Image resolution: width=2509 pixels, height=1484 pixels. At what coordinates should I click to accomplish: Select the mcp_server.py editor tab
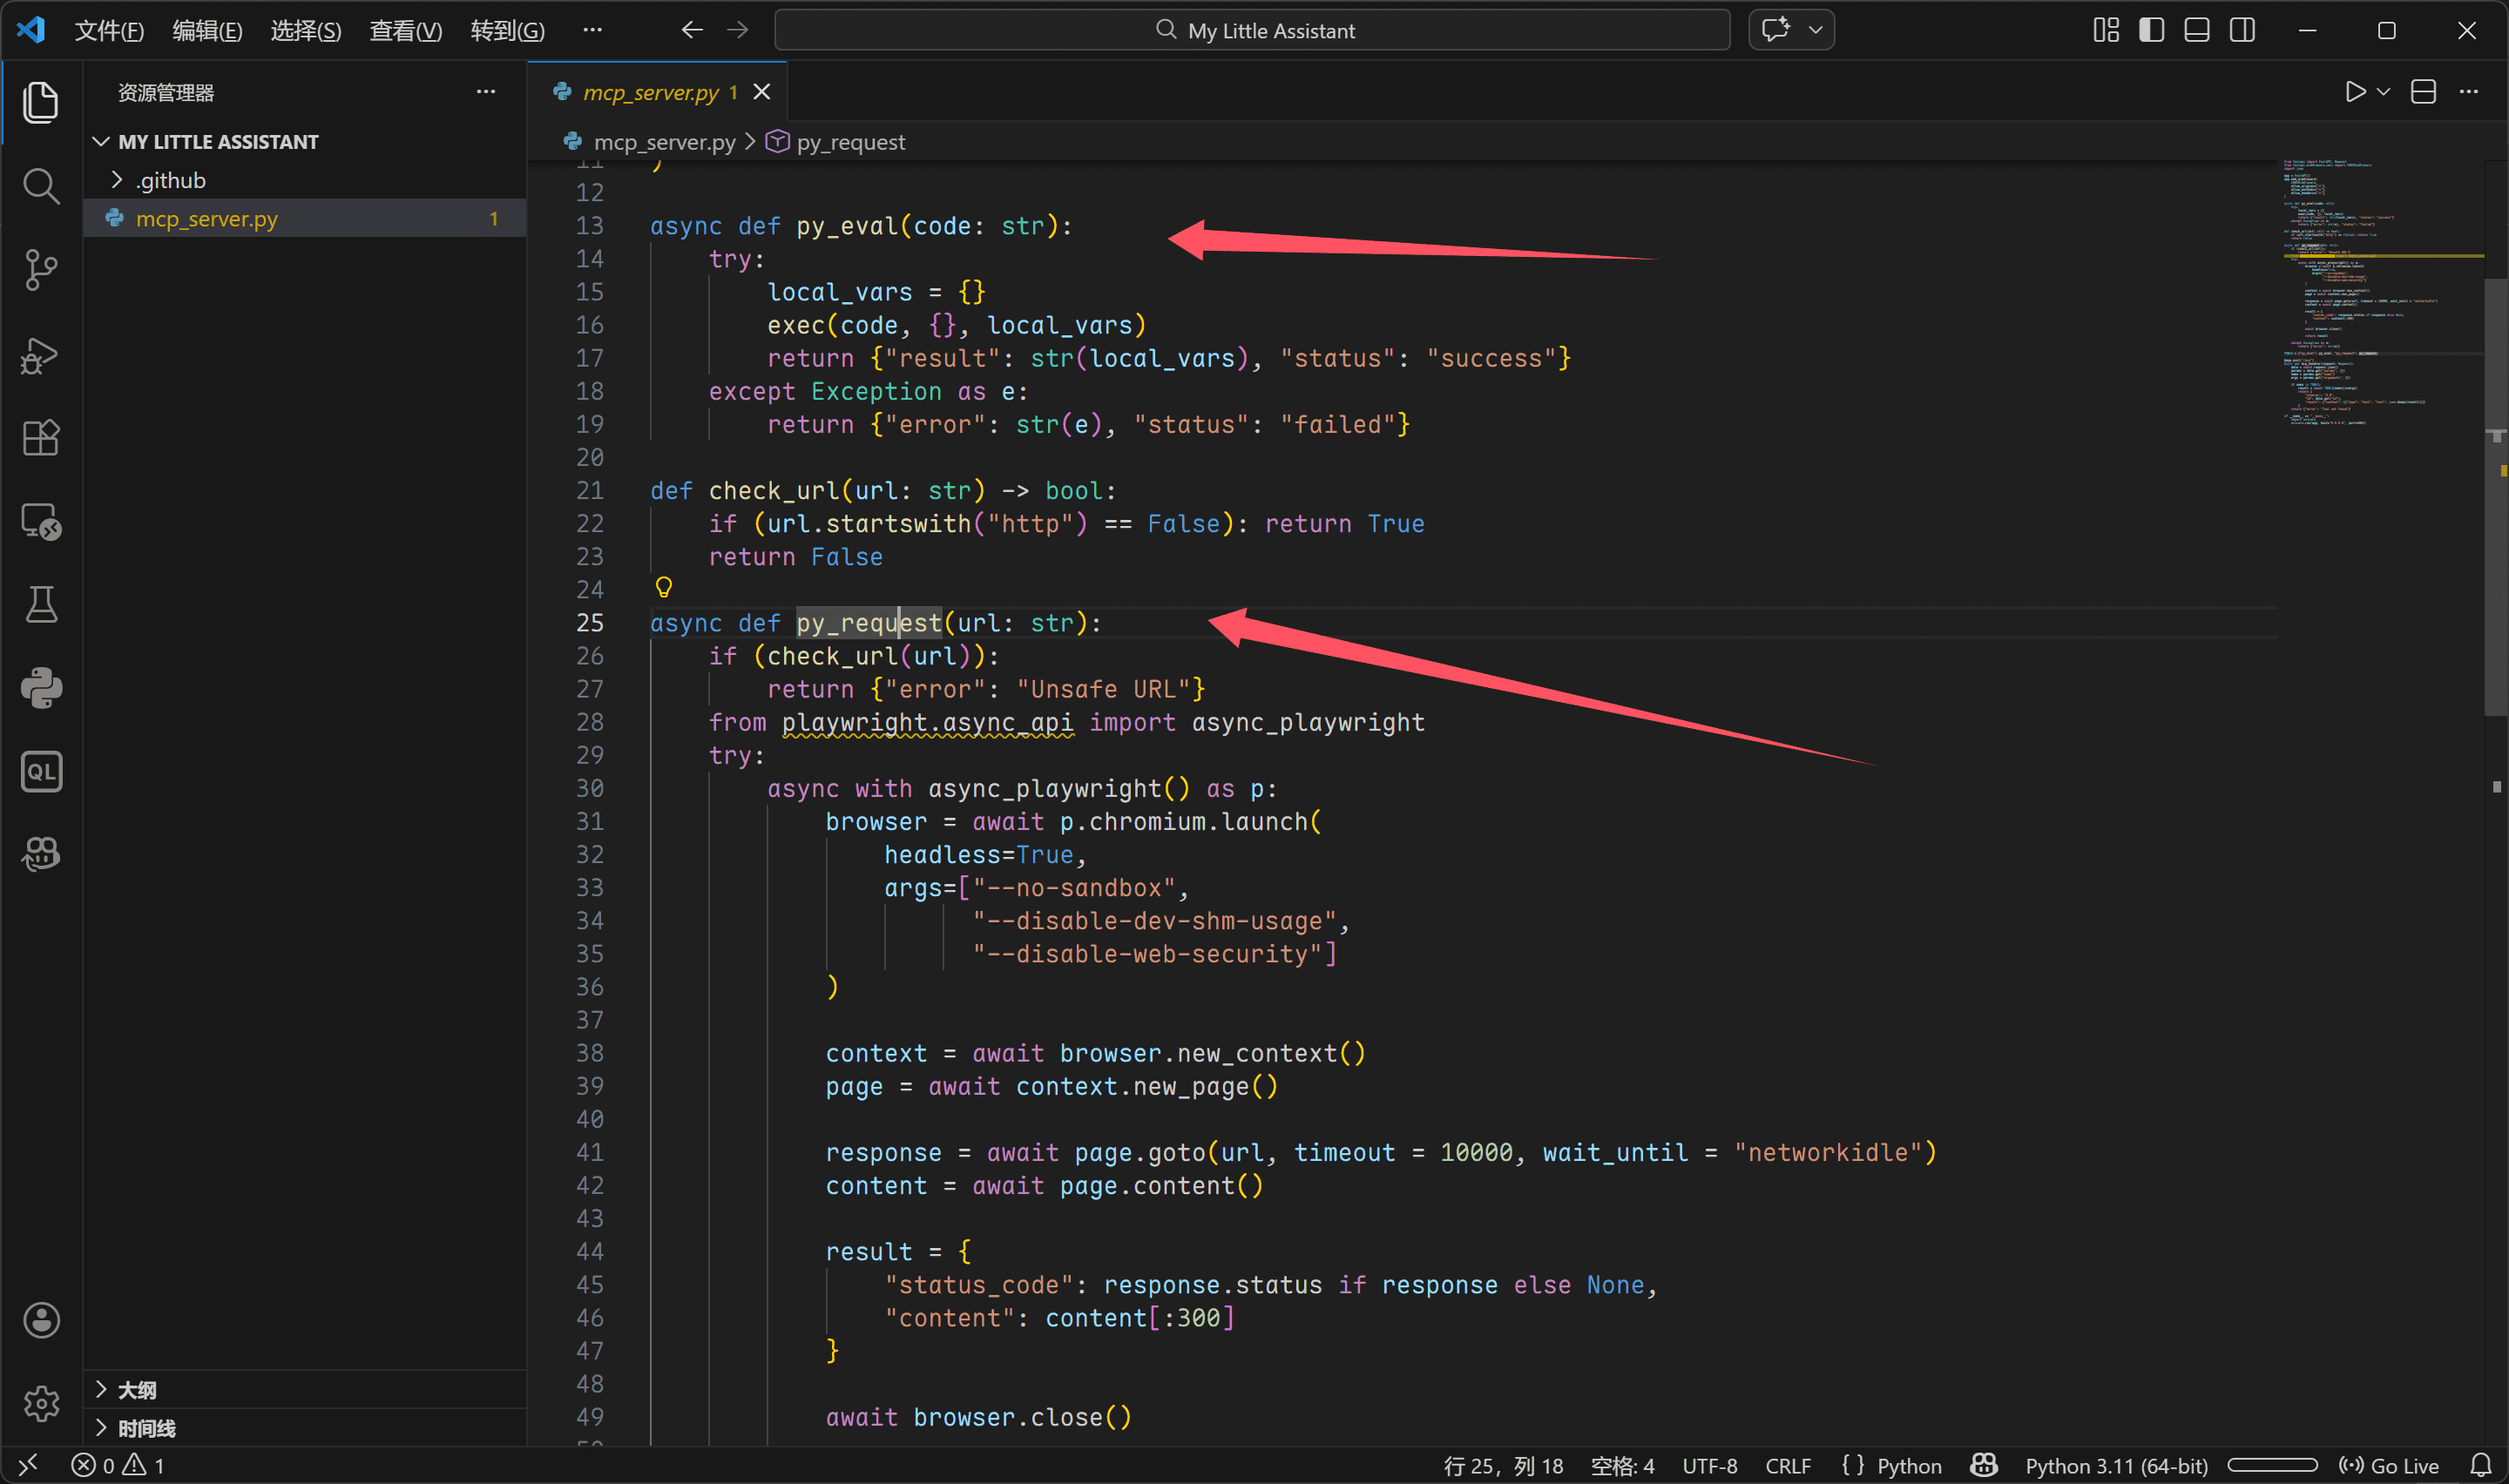(x=650, y=92)
